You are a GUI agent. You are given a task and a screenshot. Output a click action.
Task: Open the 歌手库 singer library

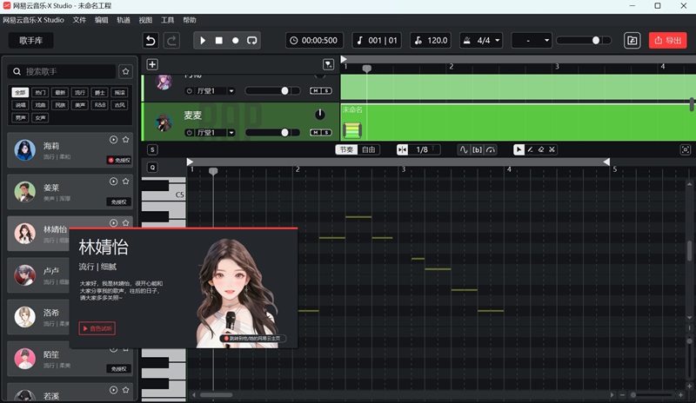30,40
